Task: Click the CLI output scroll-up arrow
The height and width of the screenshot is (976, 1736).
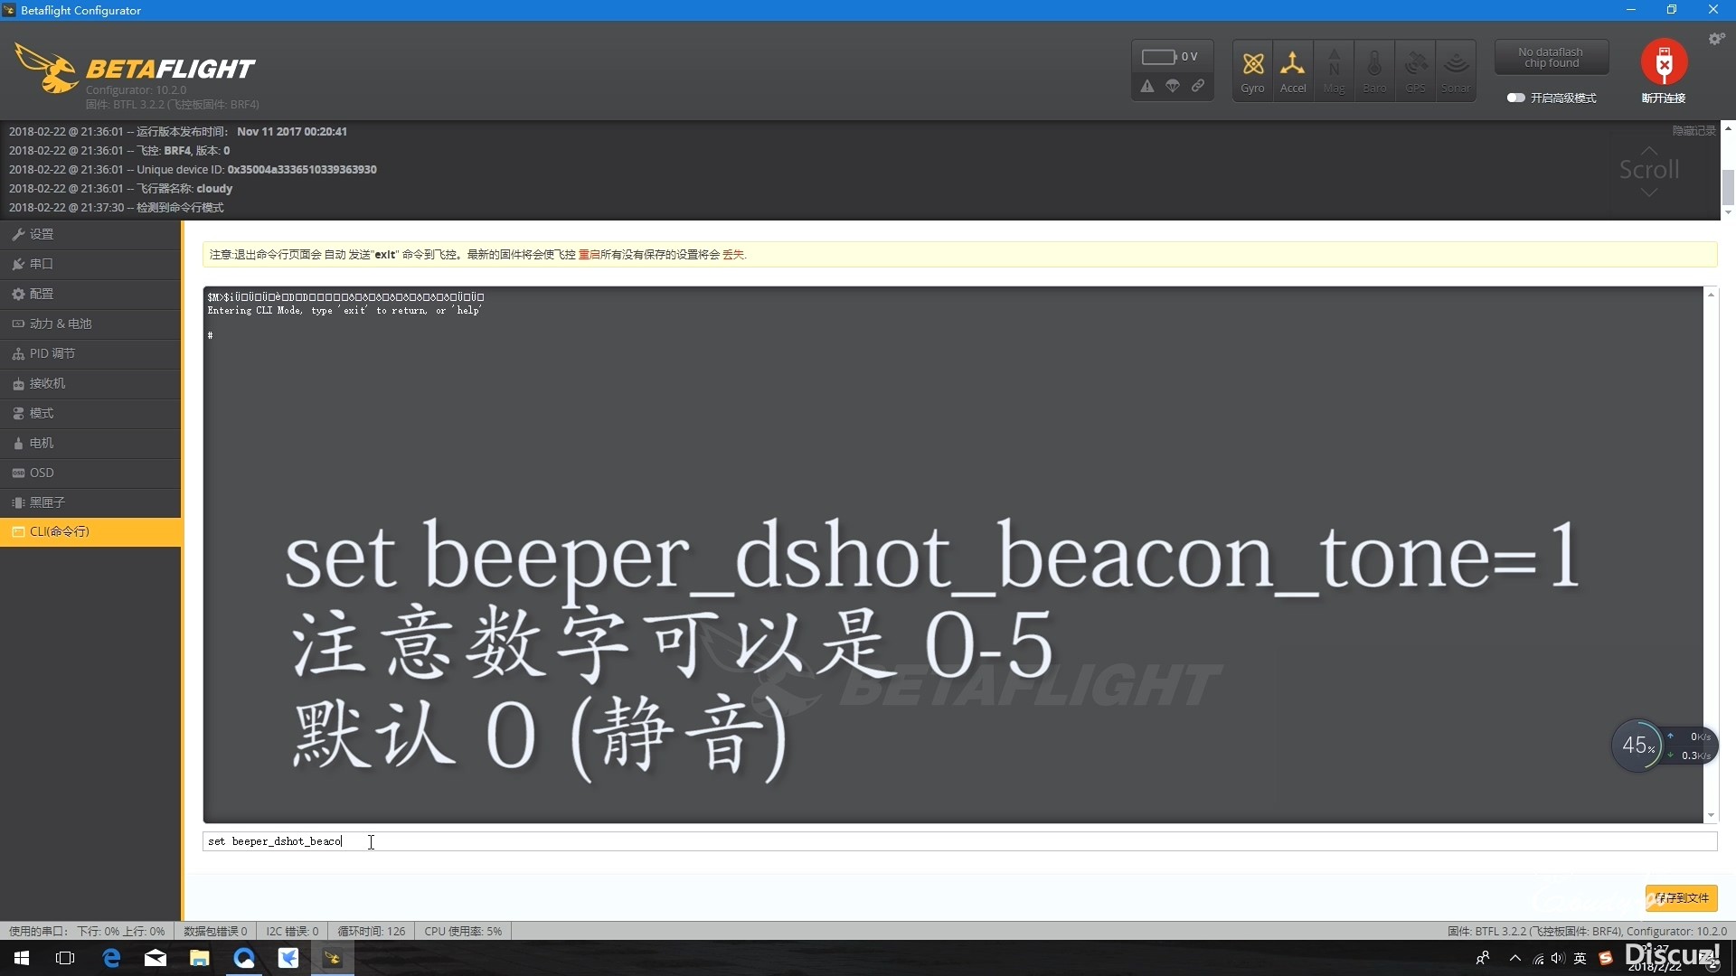Action: pos(1711,295)
